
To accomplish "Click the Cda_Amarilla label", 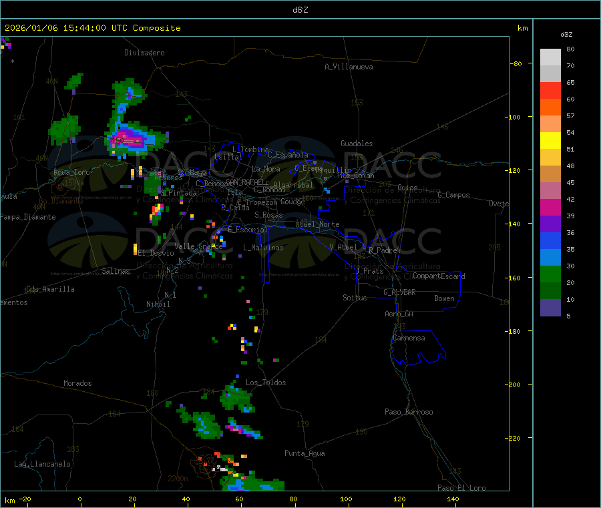I will (50, 289).
